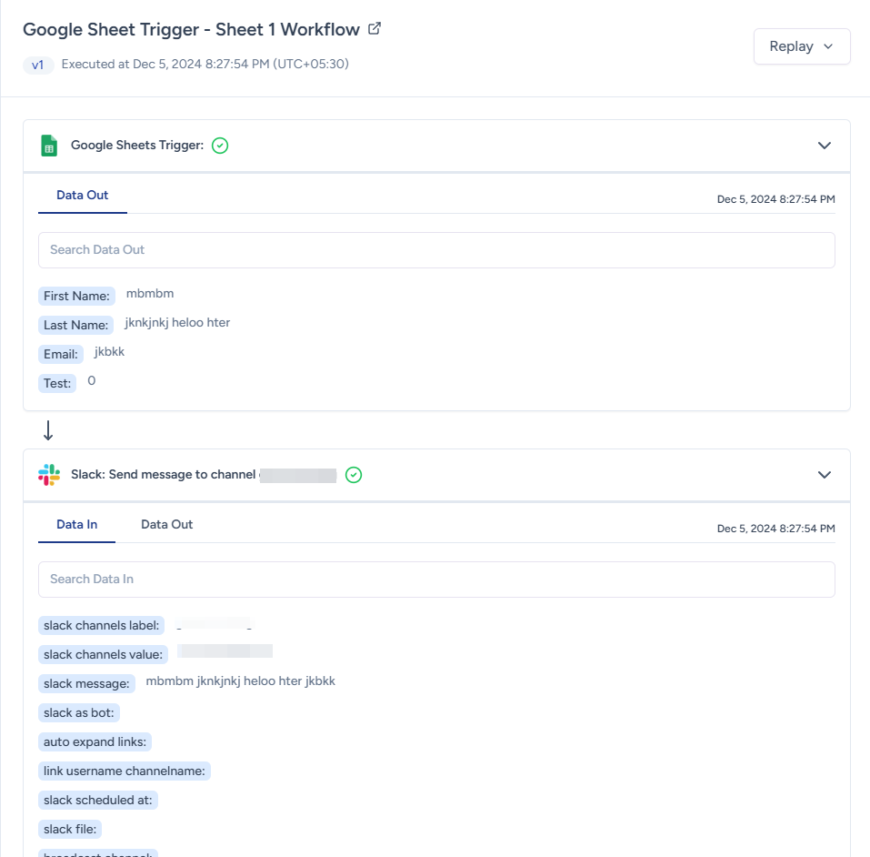
Task: Collapse the Google Sheets Trigger section
Action: click(824, 146)
